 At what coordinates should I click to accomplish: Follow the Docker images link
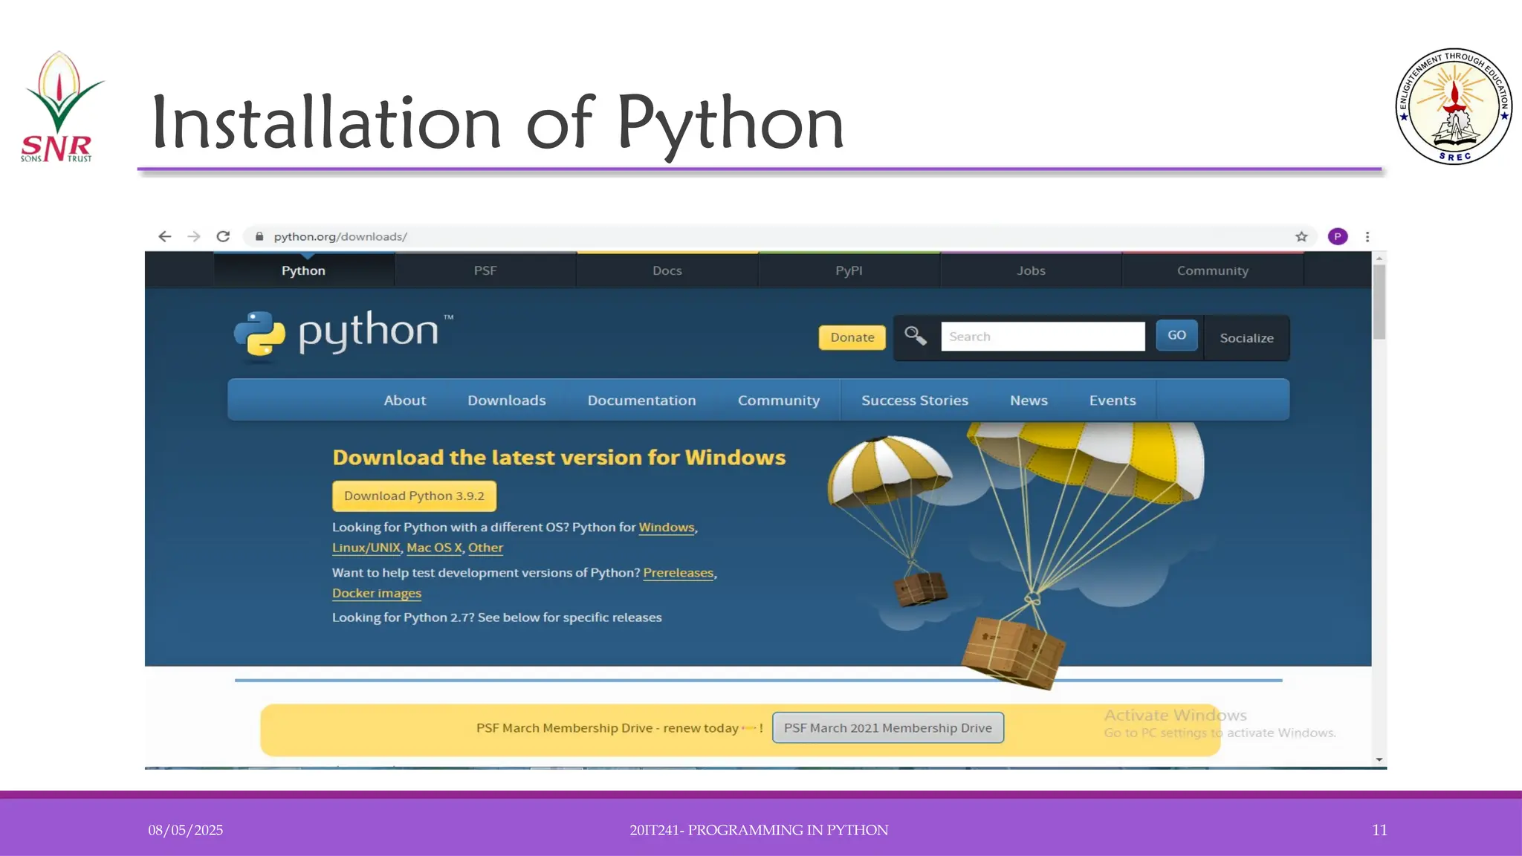377,593
